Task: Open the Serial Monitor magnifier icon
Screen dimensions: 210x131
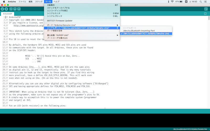Action: [206, 9]
